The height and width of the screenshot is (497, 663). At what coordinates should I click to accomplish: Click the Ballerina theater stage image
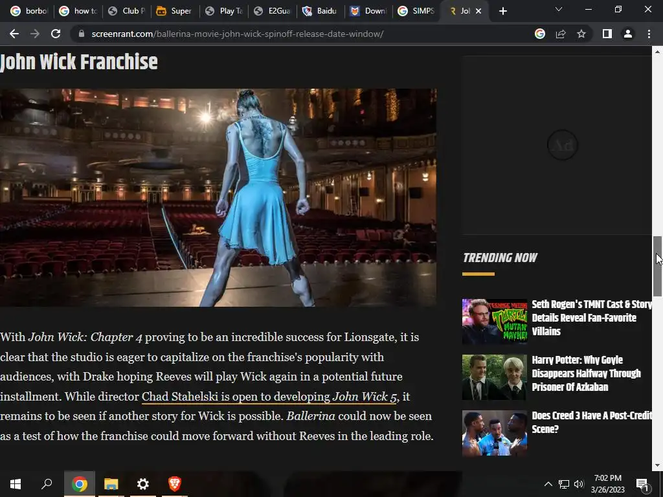pyautogui.click(x=218, y=197)
